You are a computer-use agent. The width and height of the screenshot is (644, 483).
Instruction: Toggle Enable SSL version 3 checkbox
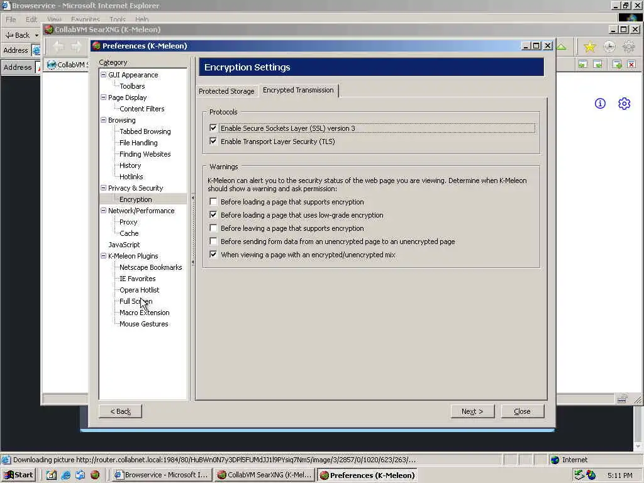pos(213,128)
